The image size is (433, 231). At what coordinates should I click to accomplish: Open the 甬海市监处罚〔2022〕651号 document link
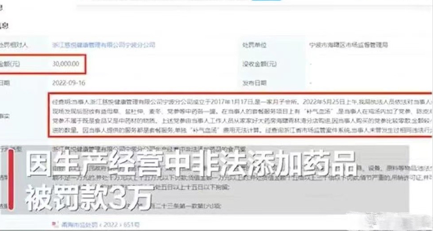coord(100,225)
